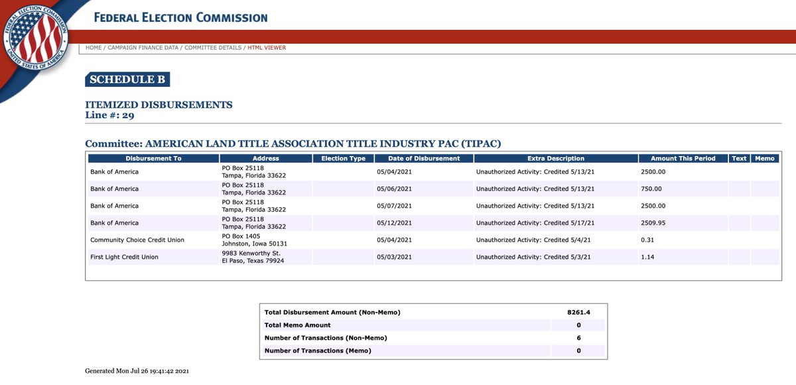The width and height of the screenshot is (796, 385).
Task: Click the amount 1.14
Action: coord(647,257)
